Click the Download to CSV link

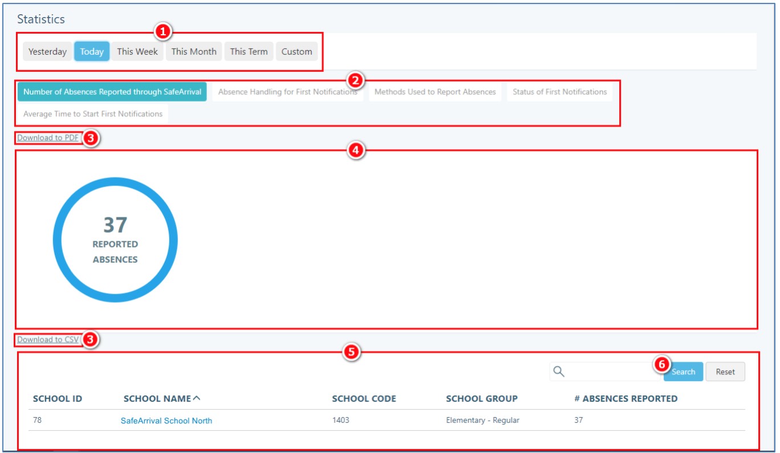tap(48, 339)
